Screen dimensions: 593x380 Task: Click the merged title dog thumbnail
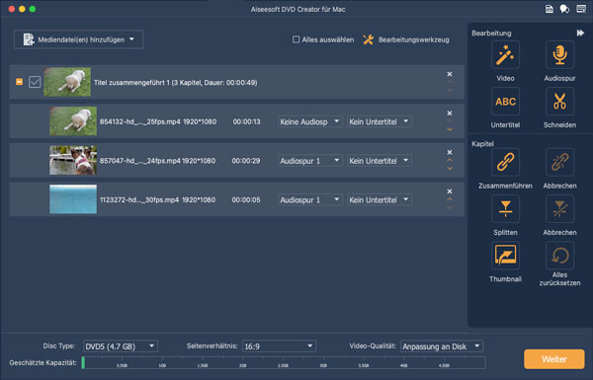[67, 82]
